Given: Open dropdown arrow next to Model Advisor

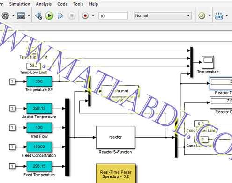Looking at the screenshot, I should (210, 15).
